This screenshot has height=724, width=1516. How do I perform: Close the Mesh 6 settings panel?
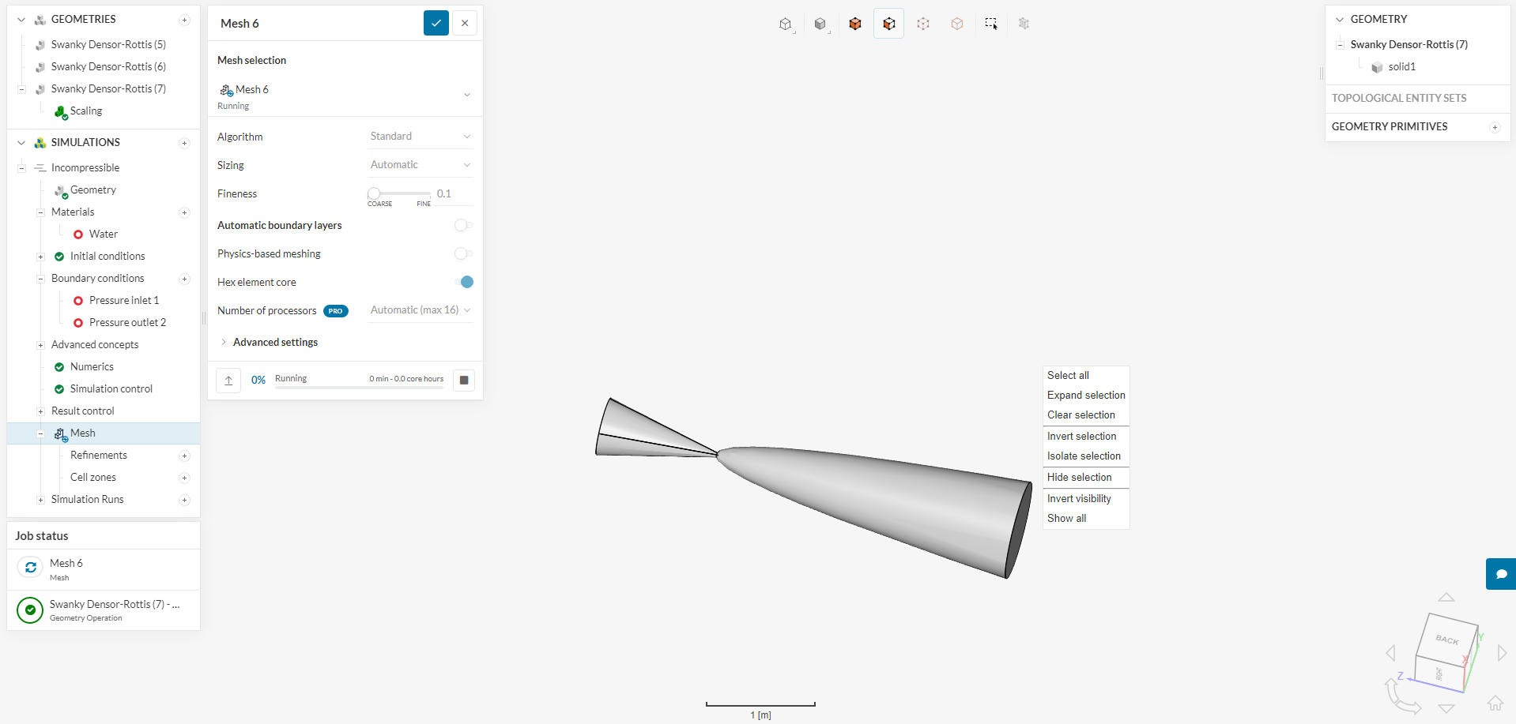tap(465, 24)
